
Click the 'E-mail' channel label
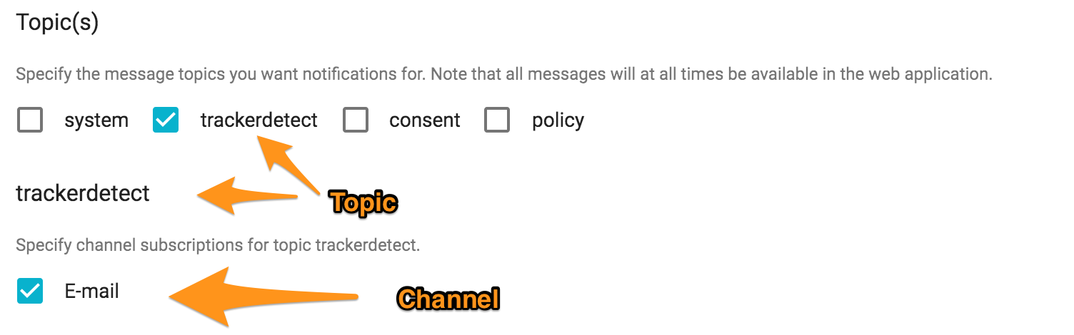pyautogui.click(x=92, y=291)
